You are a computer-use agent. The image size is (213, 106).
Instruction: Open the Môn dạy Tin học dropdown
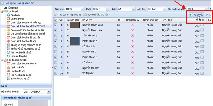[165, 9]
